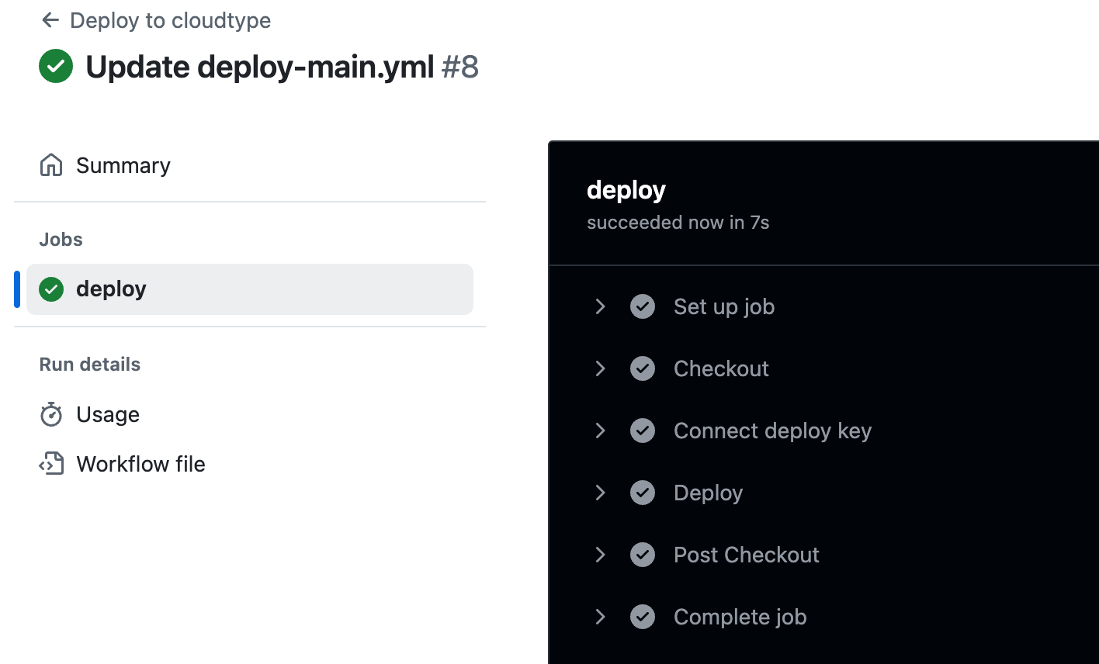Open the Workflow file link
This screenshot has height=664, width=1099.
coord(140,464)
